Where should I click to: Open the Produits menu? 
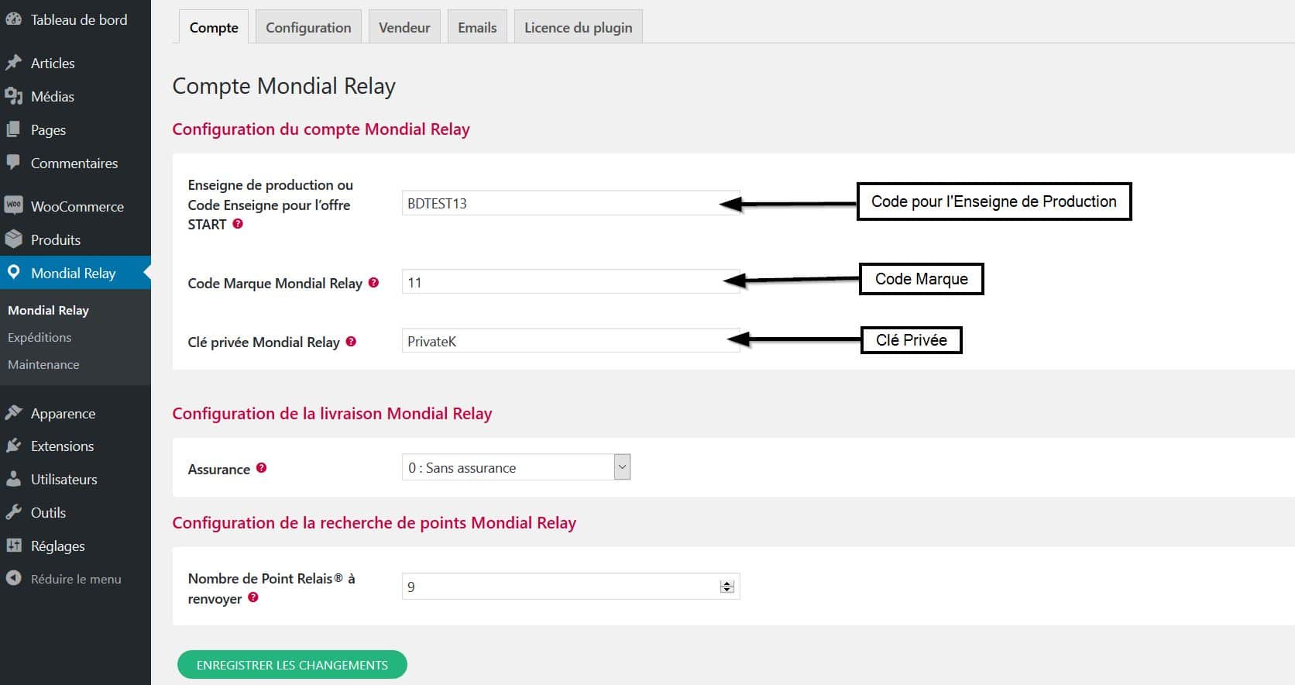(x=75, y=239)
